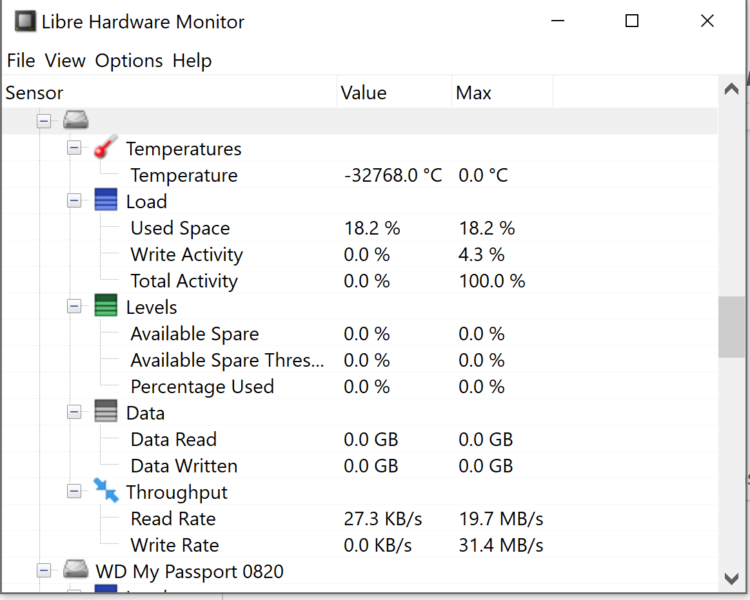Collapse the Temperatures group
The height and width of the screenshot is (600, 750).
click(74, 147)
